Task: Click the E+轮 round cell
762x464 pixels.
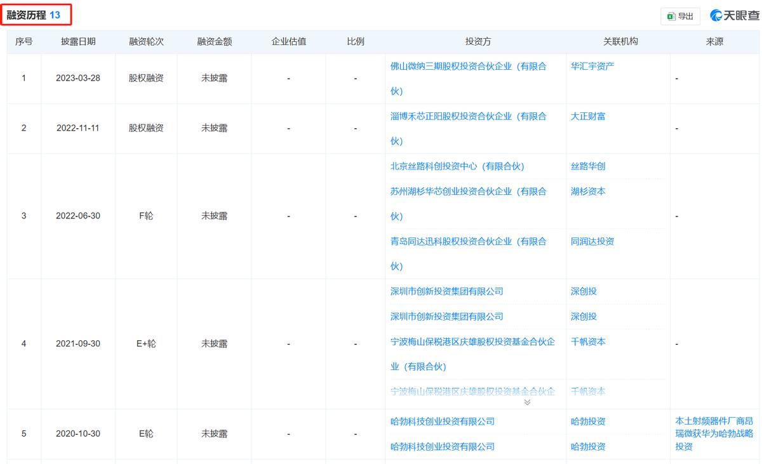Action: (x=146, y=344)
